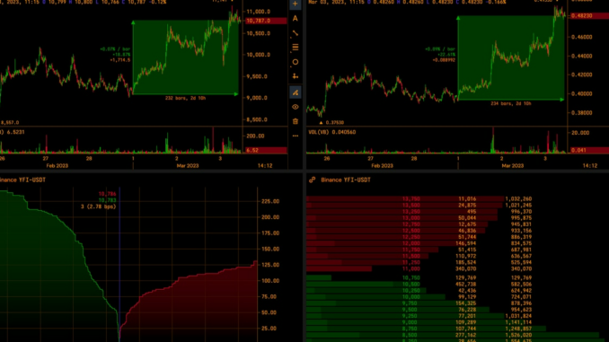
Task: Click link icon beside Binance YFI-USDT order book
Action: click(x=312, y=180)
